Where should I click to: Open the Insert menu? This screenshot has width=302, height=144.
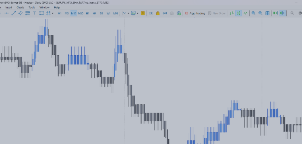click(x=9, y=8)
